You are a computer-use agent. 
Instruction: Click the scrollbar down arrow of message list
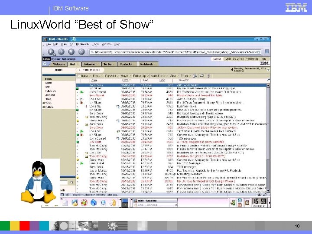pyautogui.click(x=268, y=191)
